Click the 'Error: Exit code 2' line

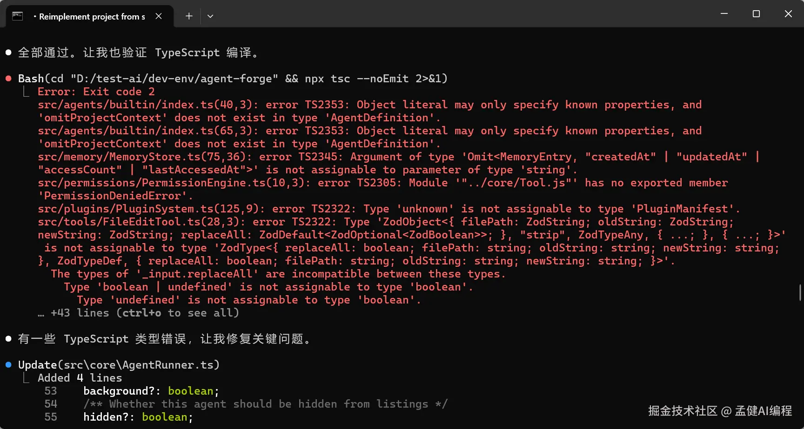[96, 92]
